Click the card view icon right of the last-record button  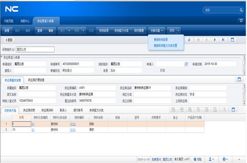[232, 40]
